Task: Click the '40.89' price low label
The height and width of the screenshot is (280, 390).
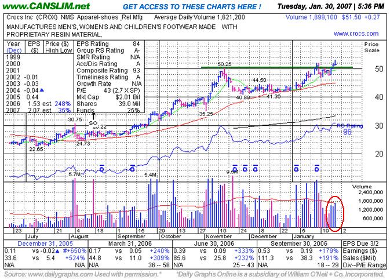Action: pyautogui.click(x=243, y=97)
